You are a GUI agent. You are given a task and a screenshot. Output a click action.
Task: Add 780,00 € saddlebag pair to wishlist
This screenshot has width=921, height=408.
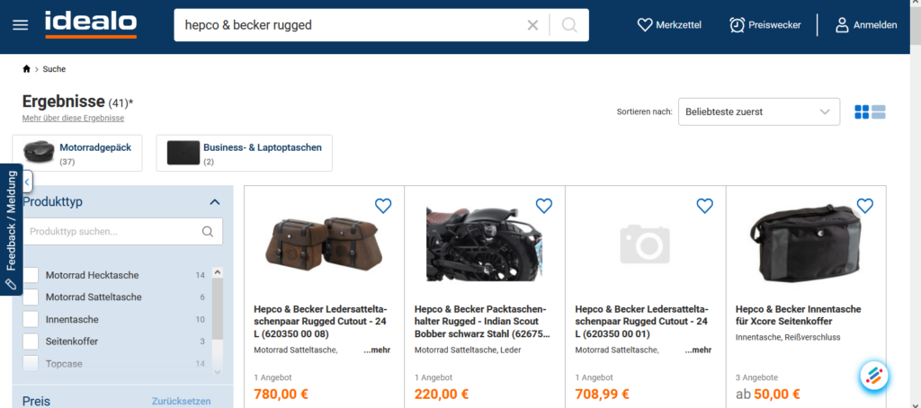(x=383, y=206)
